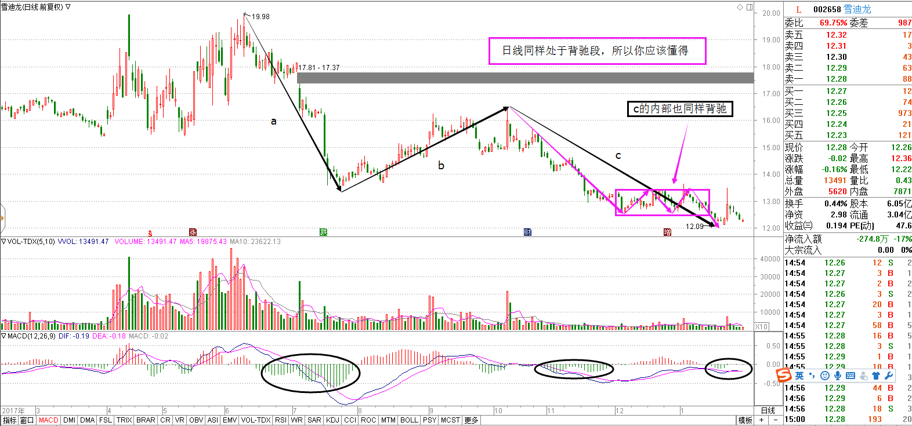Click the 卖一 12.28 ask row
This screenshot has width=912, height=426.
click(x=848, y=79)
